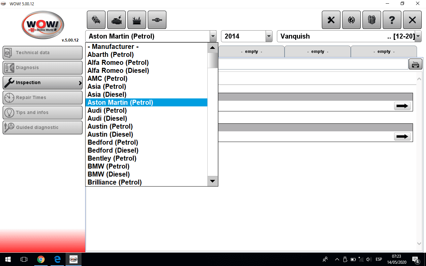This screenshot has height=266, width=426.
Task: Select Audi (Petrol) from the list
Action: (x=107, y=110)
